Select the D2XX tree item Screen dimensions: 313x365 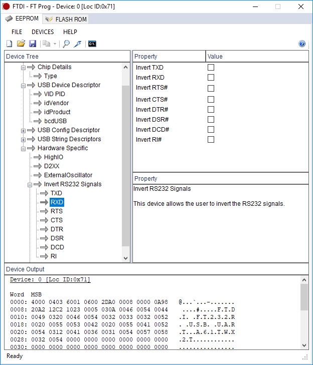pos(52,166)
